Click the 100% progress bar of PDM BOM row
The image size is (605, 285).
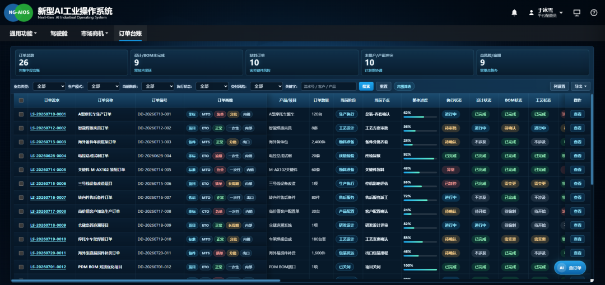(420, 269)
